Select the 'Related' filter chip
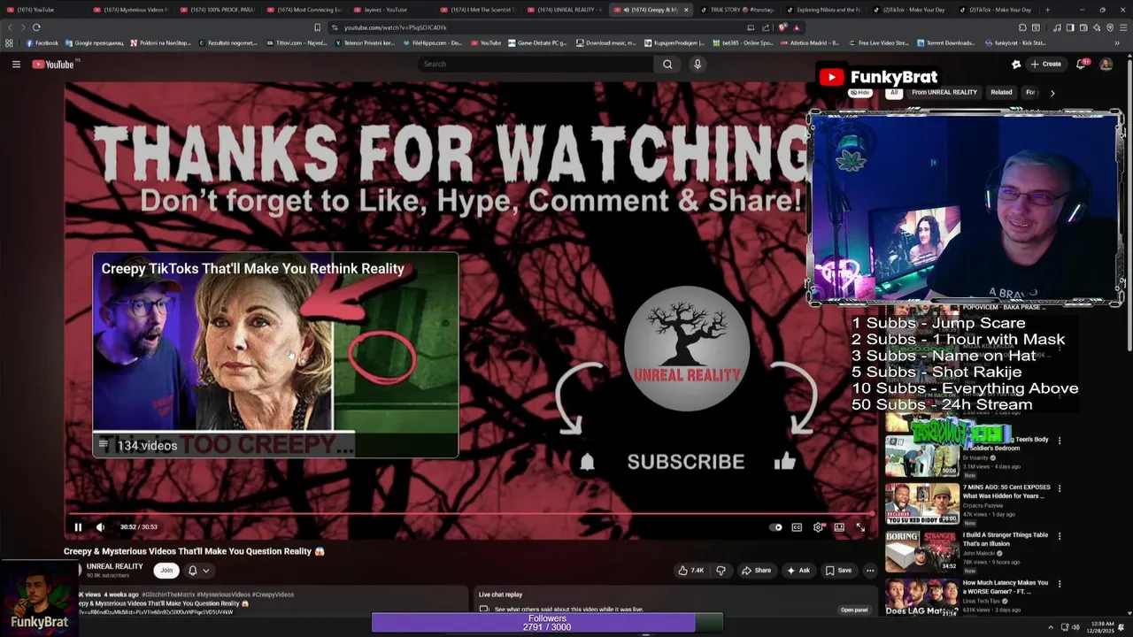The width and height of the screenshot is (1133, 637). point(1001,92)
